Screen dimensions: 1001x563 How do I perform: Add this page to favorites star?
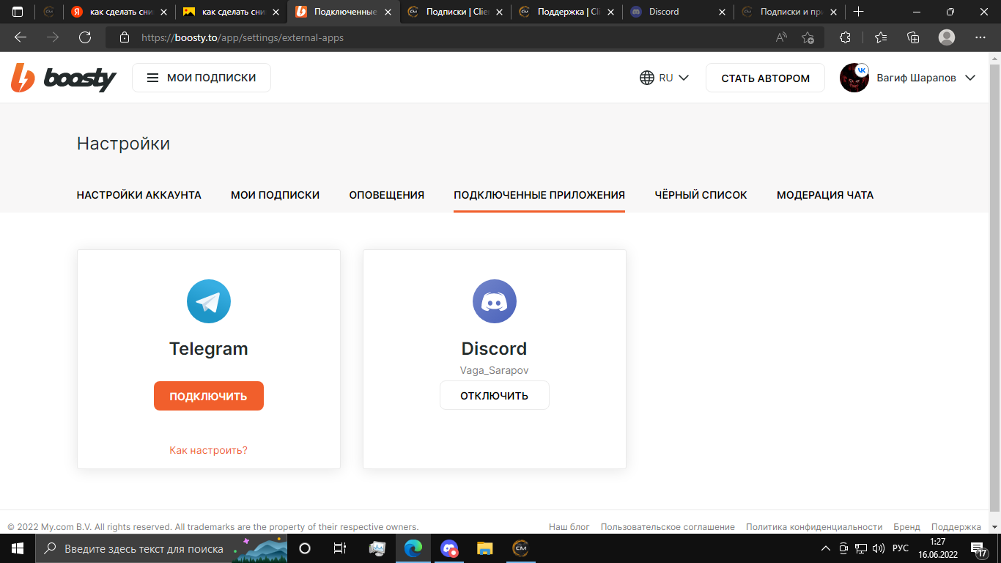[x=808, y=37]
